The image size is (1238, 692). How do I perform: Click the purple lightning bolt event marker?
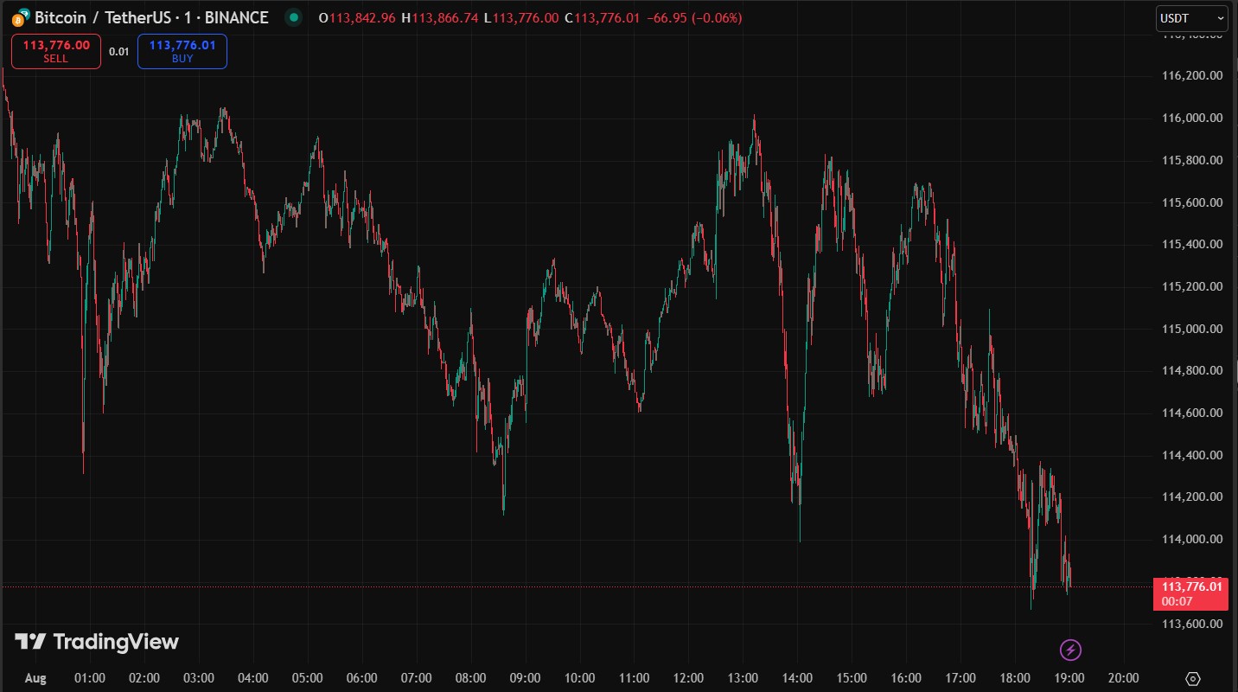coord(1071,650)
